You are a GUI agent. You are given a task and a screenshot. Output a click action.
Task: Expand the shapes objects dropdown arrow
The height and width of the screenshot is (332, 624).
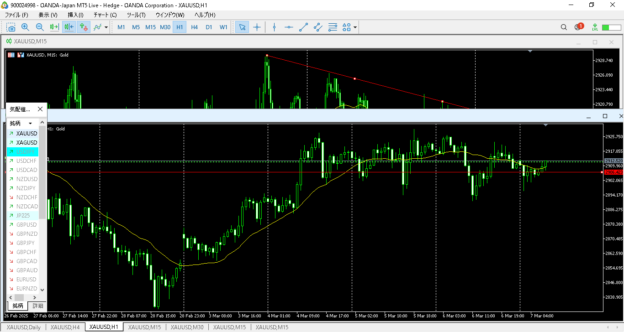(x=355, y=27)
